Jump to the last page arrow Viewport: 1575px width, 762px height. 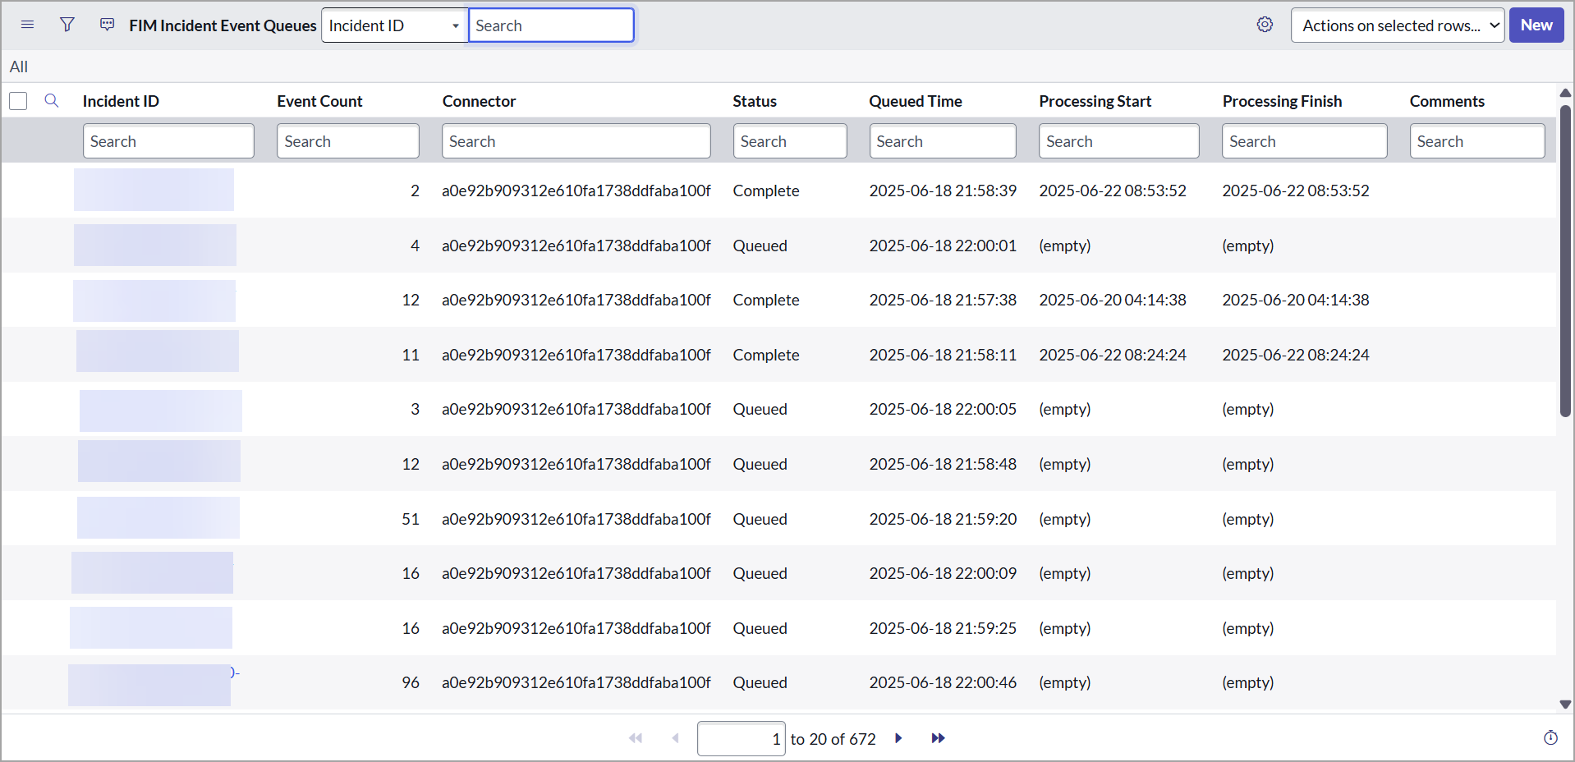(x=938, y=738)
